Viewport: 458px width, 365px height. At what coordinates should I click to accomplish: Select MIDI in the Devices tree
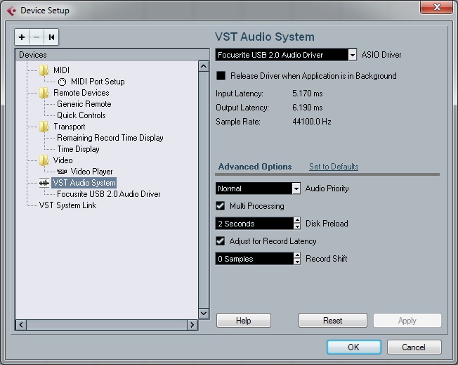click(x=61, y=70)
